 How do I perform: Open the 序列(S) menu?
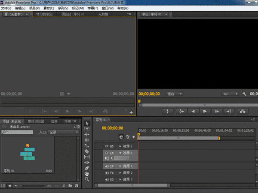tap(63, 8)
